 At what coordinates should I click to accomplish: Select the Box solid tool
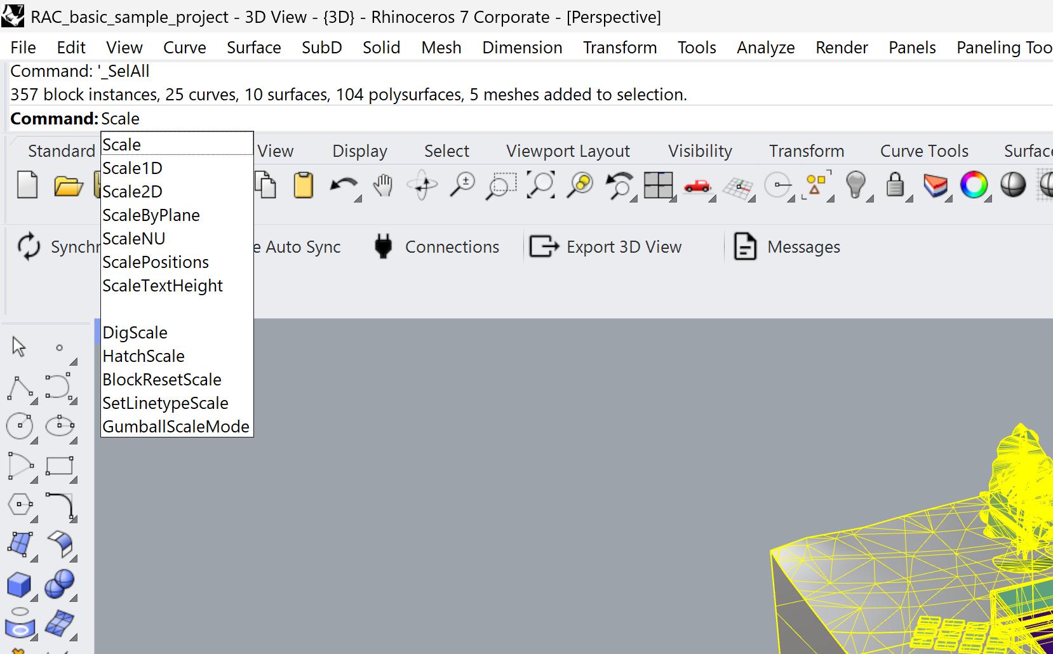tap(19, 585)
